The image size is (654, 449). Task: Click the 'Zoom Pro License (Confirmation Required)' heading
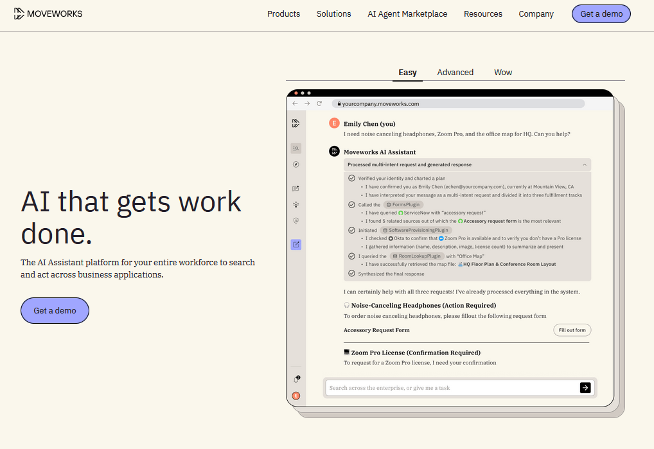[x=416, y=353]
